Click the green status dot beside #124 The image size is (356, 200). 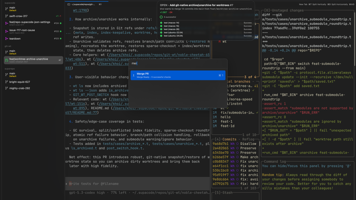(x=61, y=23)
